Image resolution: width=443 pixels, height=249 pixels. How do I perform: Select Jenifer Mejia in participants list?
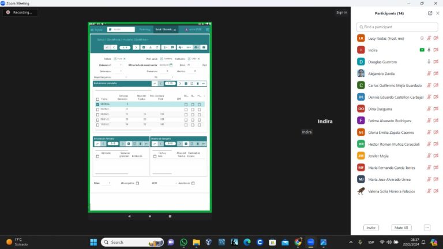pos(397,156)
